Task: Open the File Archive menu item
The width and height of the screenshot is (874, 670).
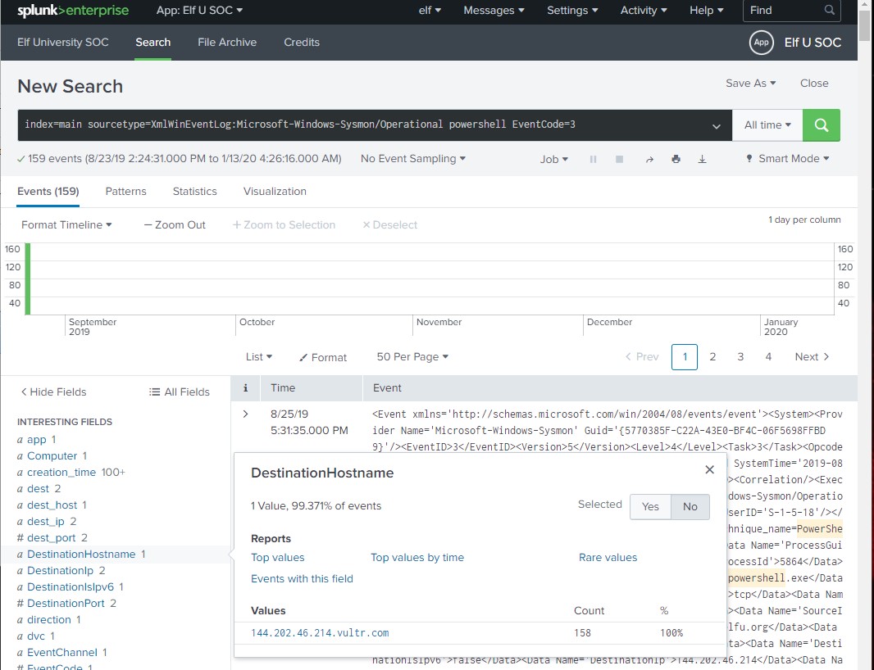Action: coord(227,42)
